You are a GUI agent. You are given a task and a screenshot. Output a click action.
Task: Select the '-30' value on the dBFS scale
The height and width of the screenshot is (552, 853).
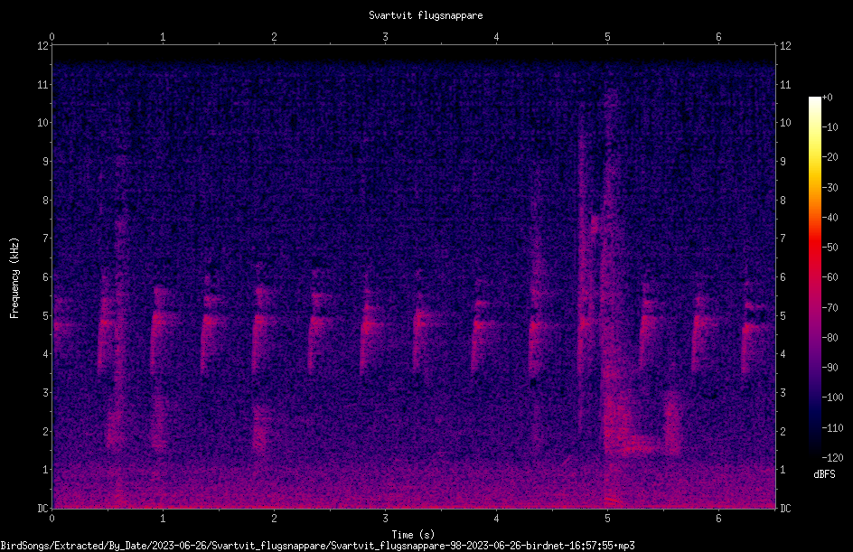coord(830,188)
